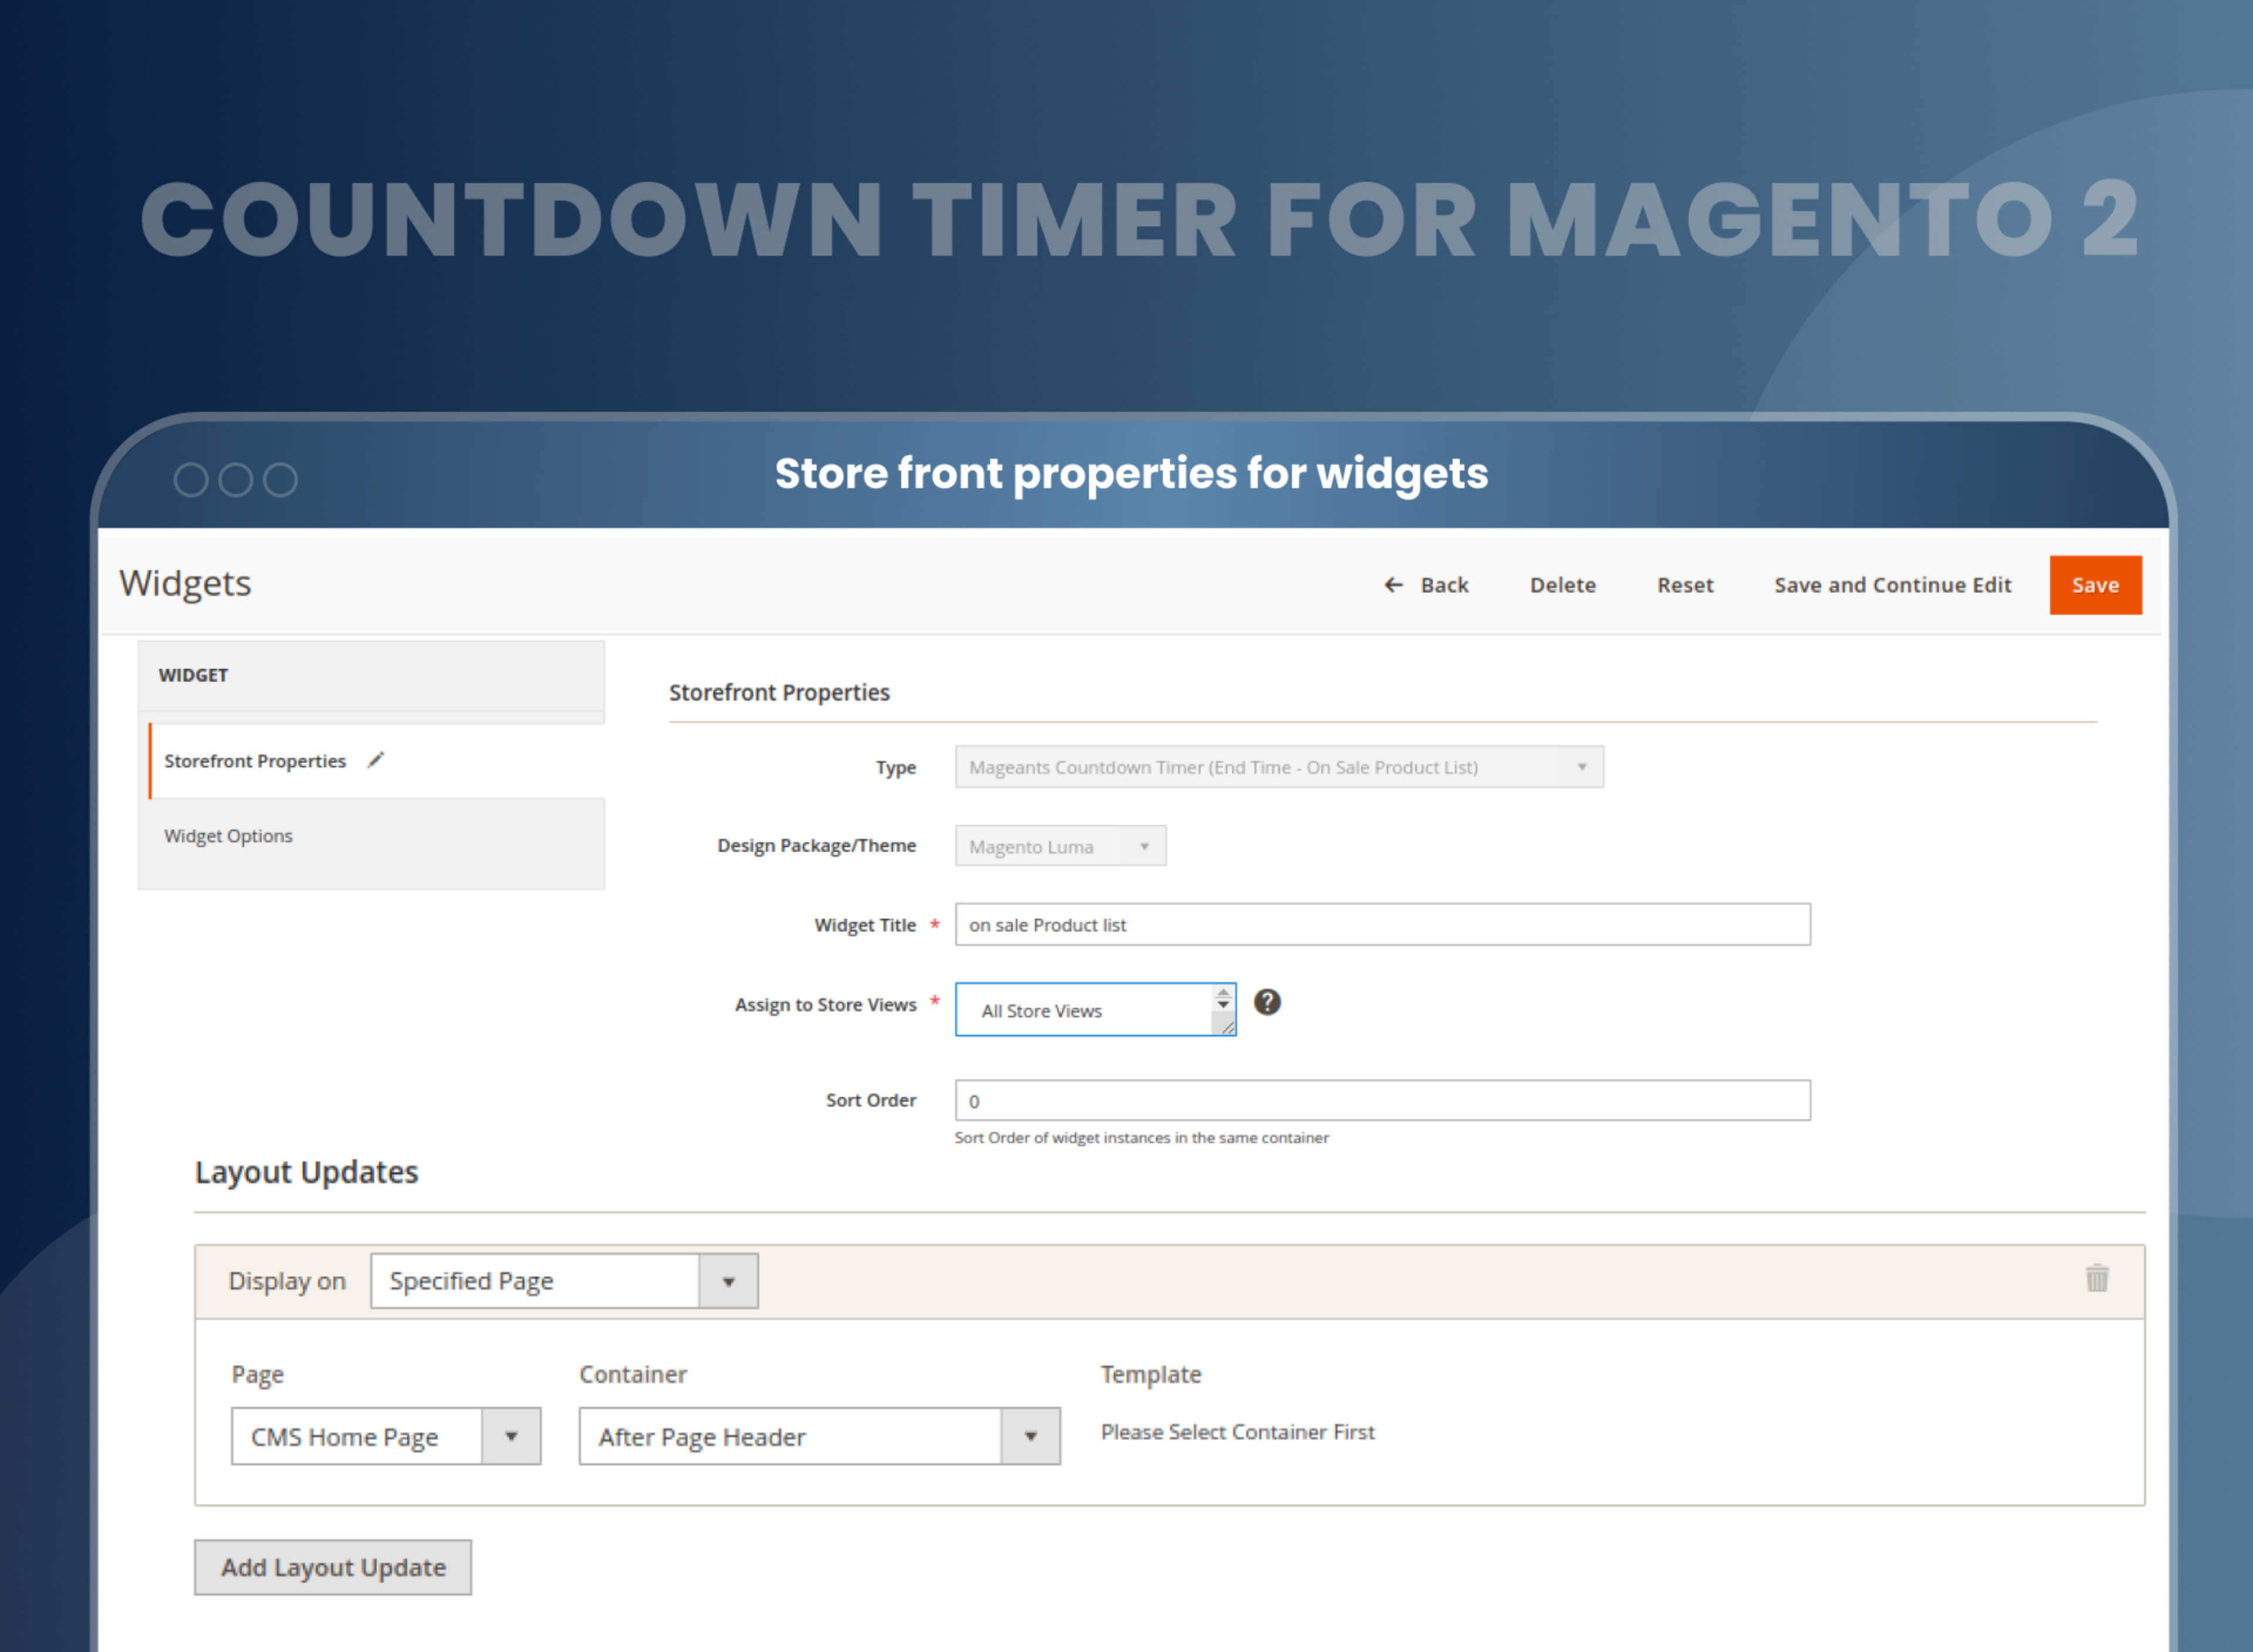Click the store views list scroll arrows
2253x1652 pixels.
1223,998
